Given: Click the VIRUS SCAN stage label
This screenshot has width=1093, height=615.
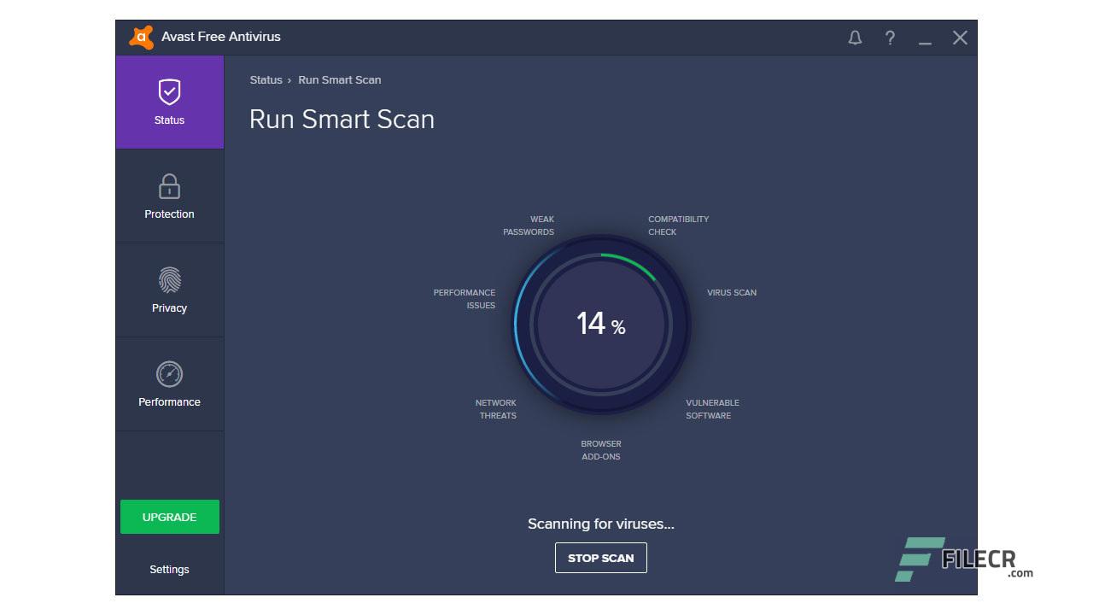Looking at the screenshot, I should 732,293.
